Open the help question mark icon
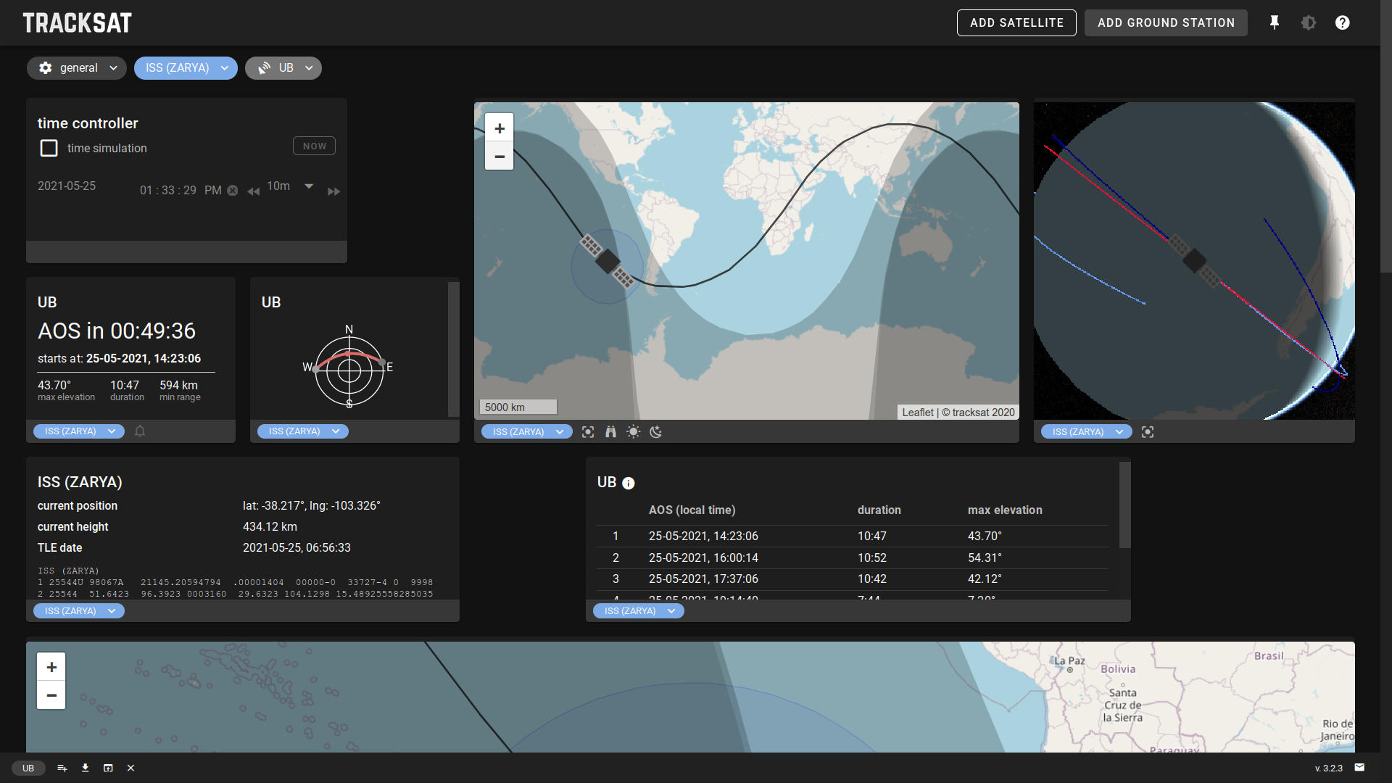 click(x=1343, y=22)
